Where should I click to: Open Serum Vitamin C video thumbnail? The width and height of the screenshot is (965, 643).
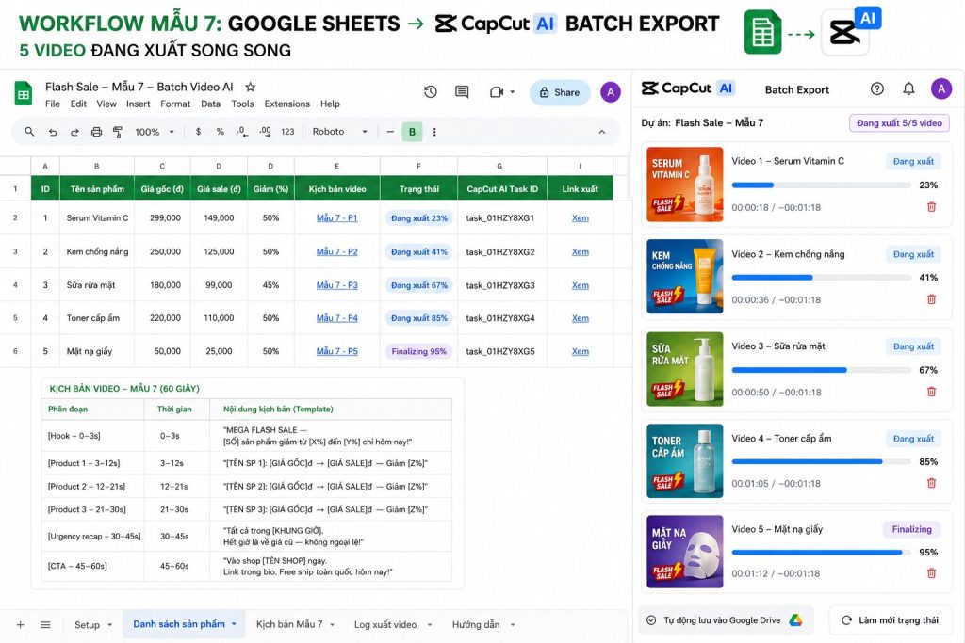point(684,184)
